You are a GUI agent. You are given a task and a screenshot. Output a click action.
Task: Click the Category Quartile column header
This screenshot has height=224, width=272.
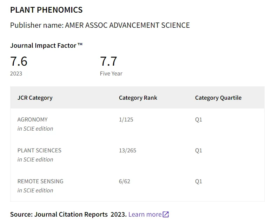tap(218, 98)
